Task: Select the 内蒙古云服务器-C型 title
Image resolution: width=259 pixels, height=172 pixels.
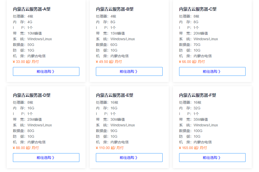Action: (x=198, y=9)
